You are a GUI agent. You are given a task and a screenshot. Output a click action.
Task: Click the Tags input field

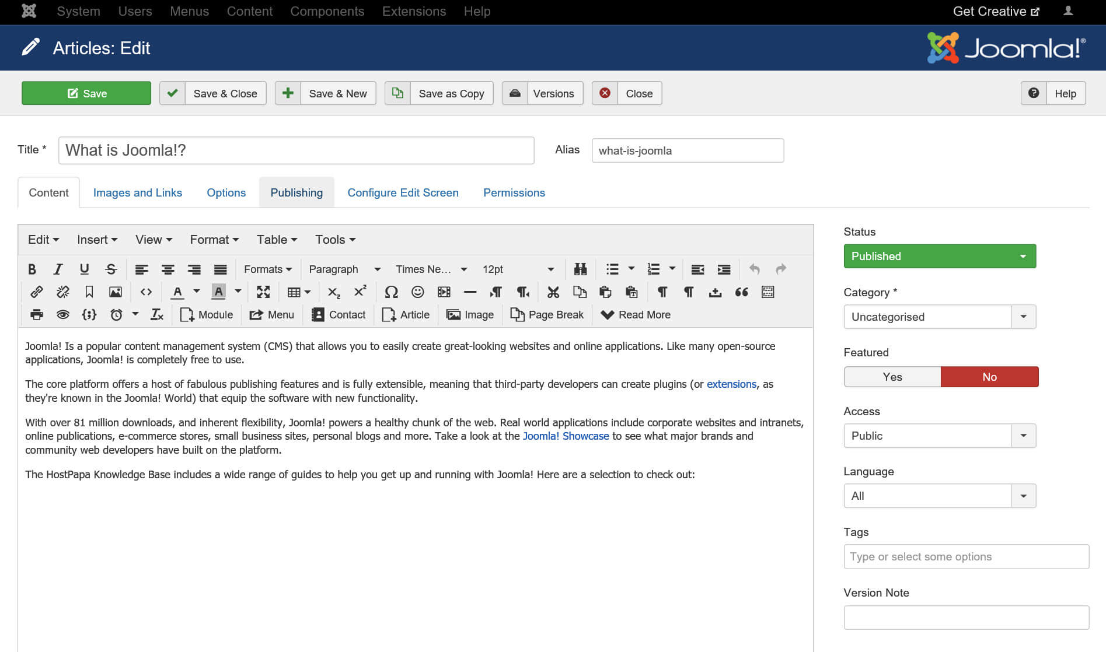pyautogui.click(x=967, y=556)
